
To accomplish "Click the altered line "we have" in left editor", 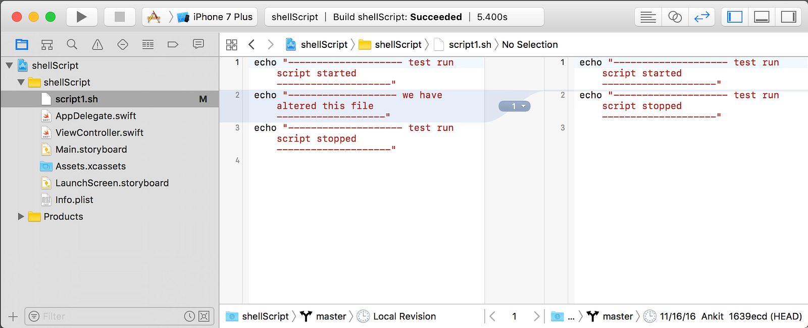I will pos(422,95).
